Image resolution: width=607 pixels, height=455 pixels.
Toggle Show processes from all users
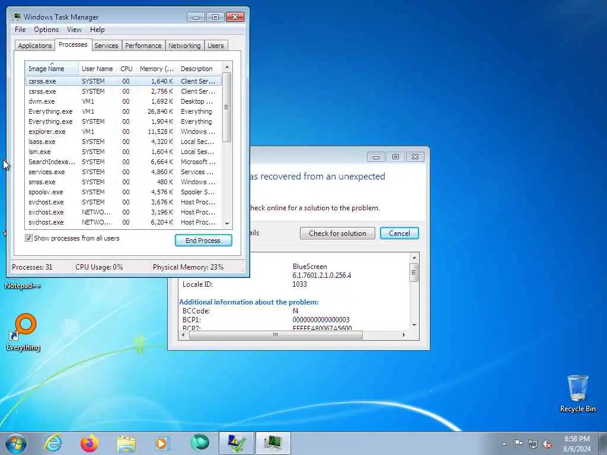[28, 238]
